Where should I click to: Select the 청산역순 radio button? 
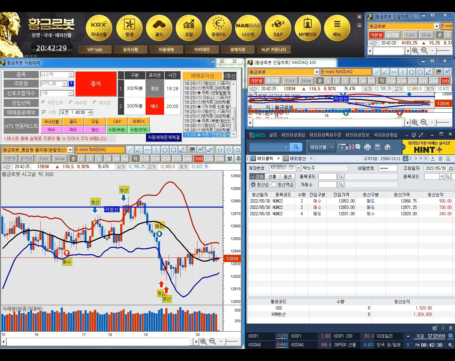click(x=274, y=185)
